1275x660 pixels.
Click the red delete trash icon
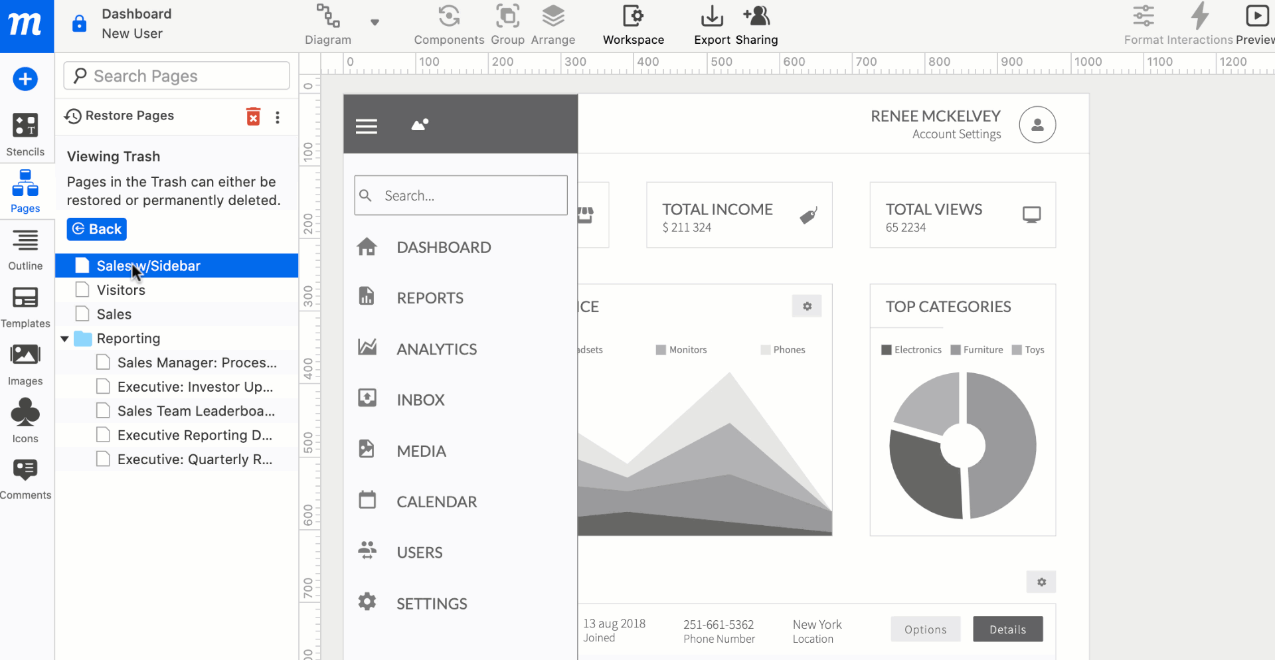(x=253, y=116)
